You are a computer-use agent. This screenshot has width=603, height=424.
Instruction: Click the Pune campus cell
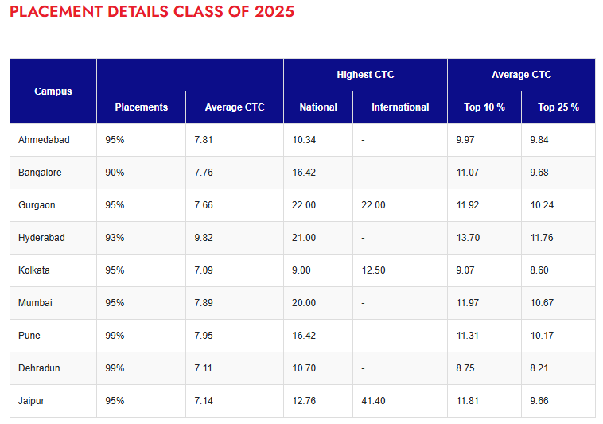(x=29, y=336)
